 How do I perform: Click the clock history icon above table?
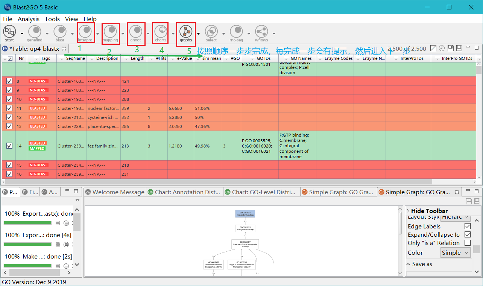442,48
